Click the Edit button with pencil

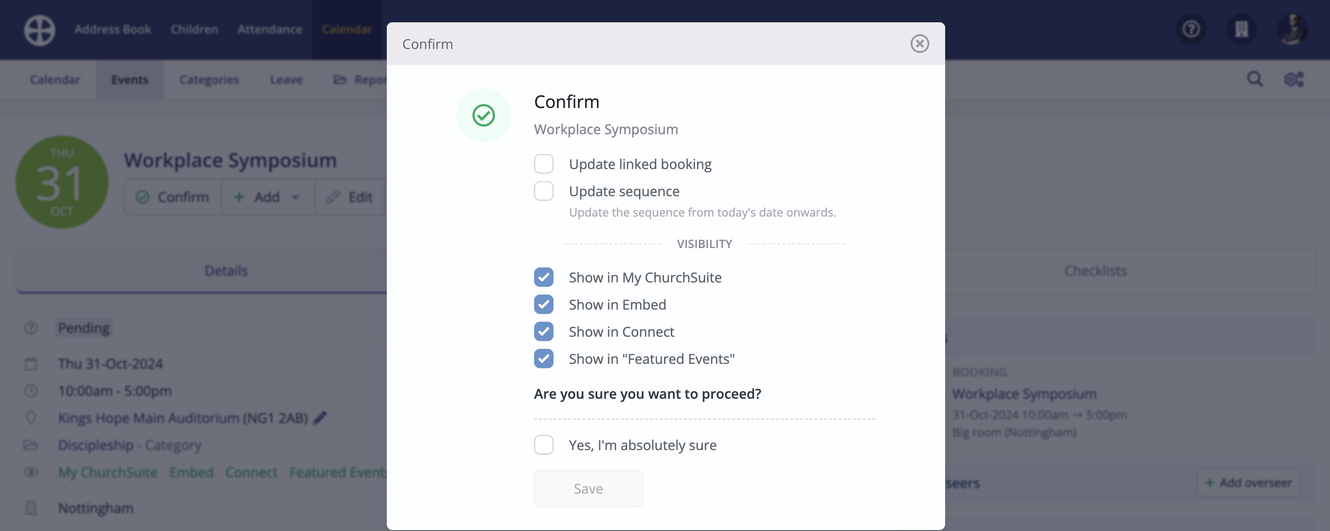[350, 197]
